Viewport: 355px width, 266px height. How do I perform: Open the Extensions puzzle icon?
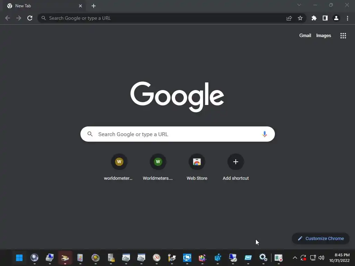[x=314, y=18]
